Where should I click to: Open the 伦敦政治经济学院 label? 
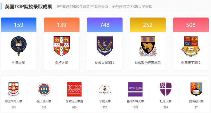148,63
